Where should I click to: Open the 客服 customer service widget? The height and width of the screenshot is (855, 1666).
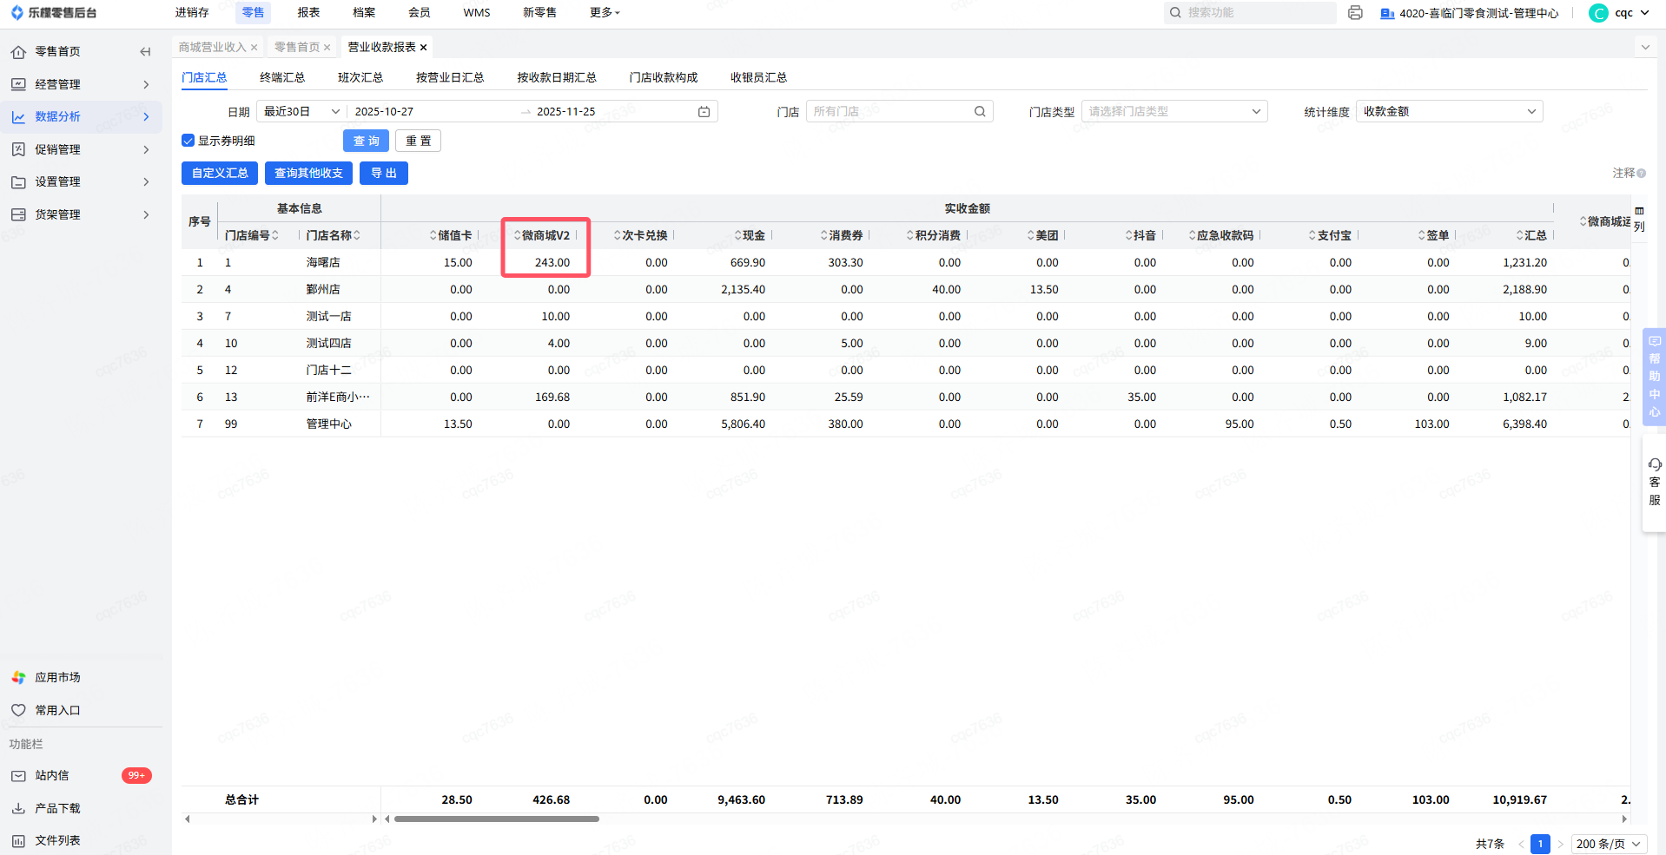coord(1654,482)
